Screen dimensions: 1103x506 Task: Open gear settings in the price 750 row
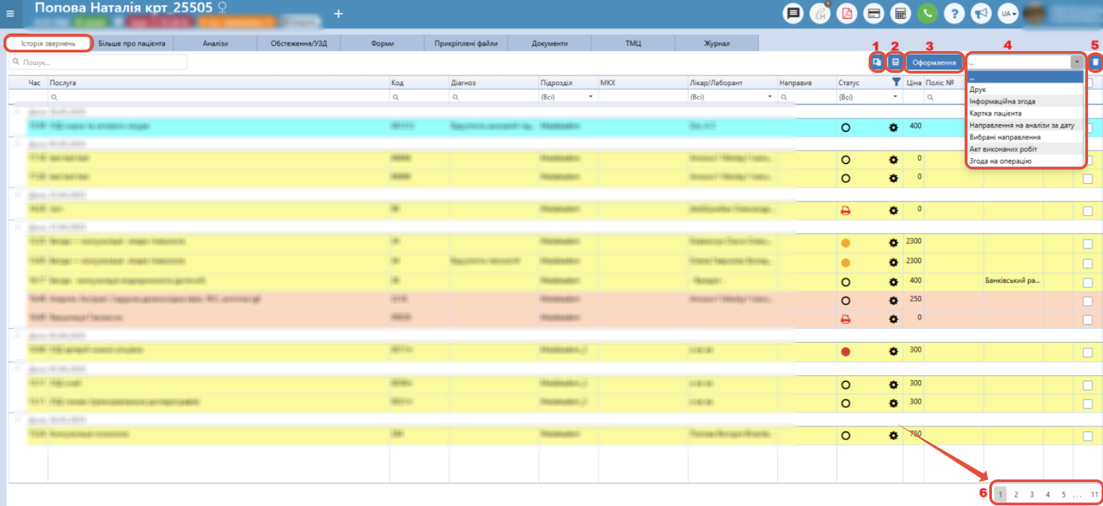click(x=893, y=435)
